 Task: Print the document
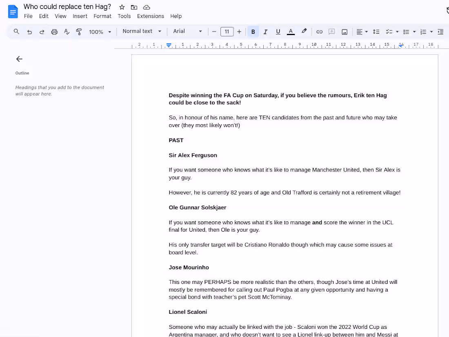coord(54,32)
